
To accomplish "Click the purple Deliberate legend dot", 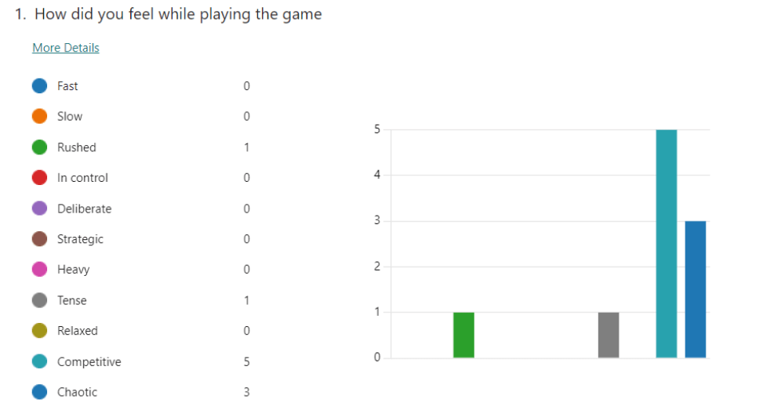I will [40, 209].
